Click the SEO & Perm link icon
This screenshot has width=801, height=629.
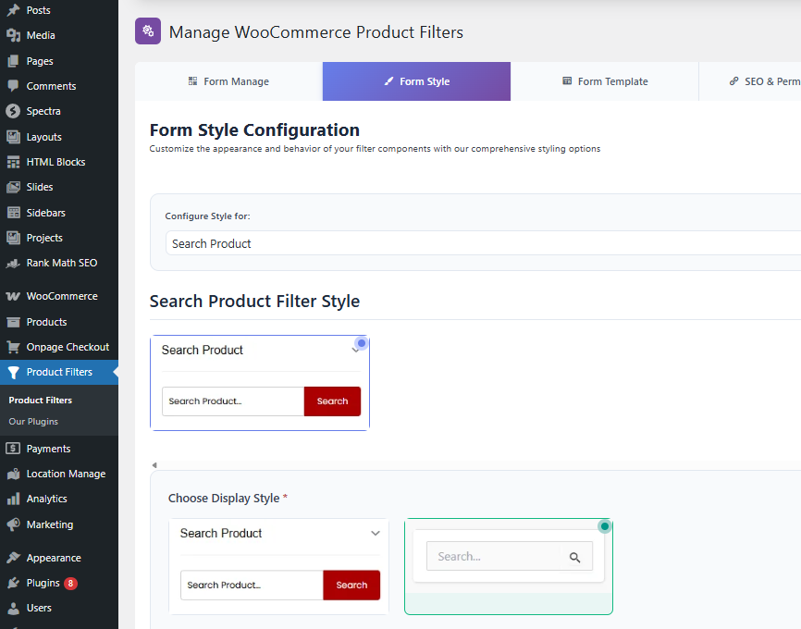tap(734, 81)
